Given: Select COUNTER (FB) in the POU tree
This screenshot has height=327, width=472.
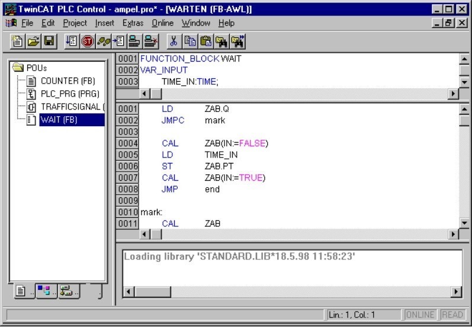Looking at the screenshot, I should pyautogui.click(x=68, y=81).
